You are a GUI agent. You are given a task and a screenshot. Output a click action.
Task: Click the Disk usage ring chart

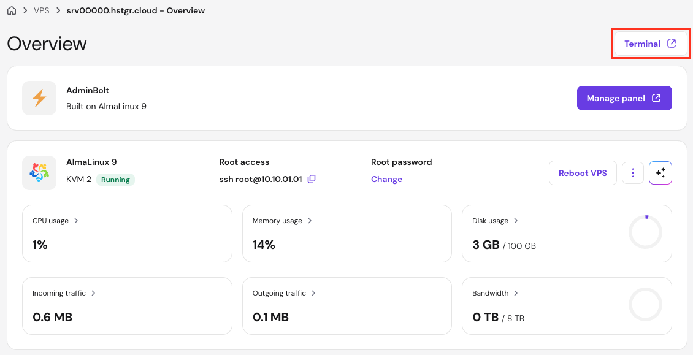pos(645,232)
